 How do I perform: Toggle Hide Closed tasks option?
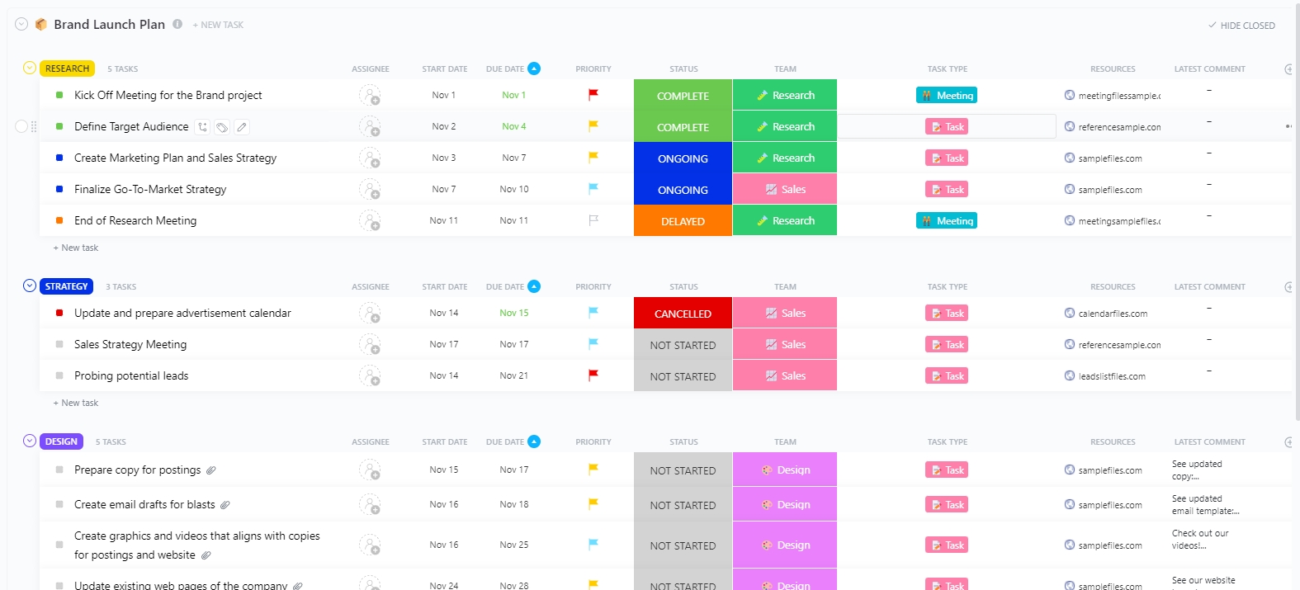click(1241, 26)
